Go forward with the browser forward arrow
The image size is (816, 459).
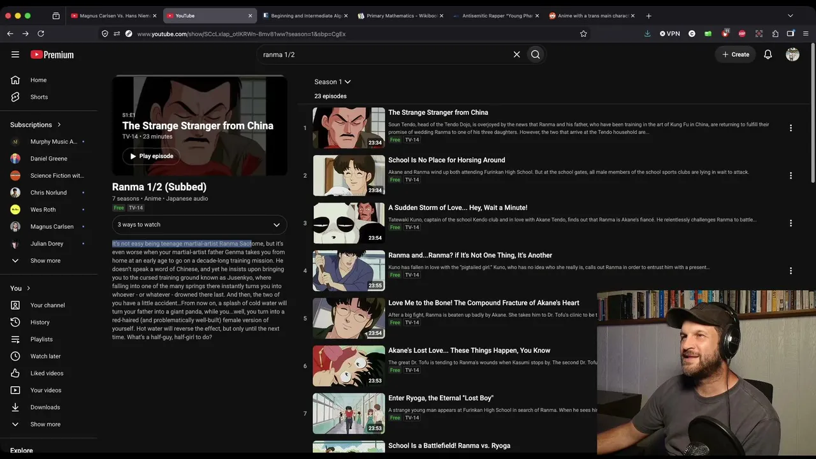click(25, 34)
